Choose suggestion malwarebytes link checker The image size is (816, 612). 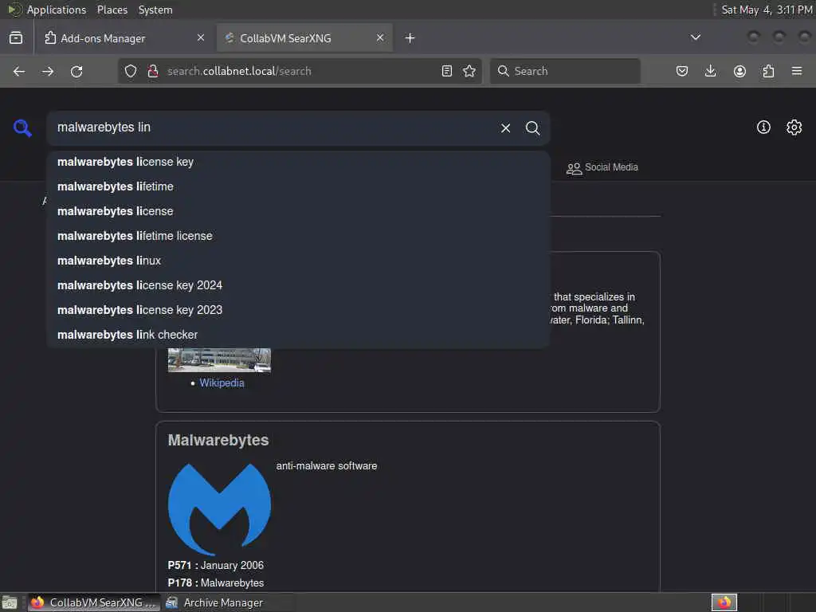[298, 335]
